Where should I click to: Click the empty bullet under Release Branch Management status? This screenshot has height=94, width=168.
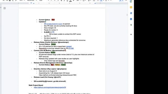37,67
